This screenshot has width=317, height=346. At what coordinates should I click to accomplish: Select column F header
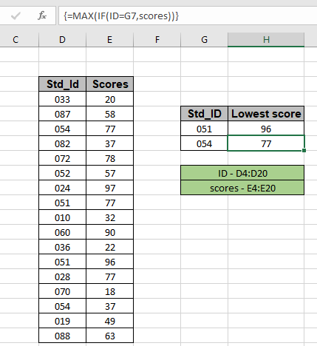(x=157, y=40)
